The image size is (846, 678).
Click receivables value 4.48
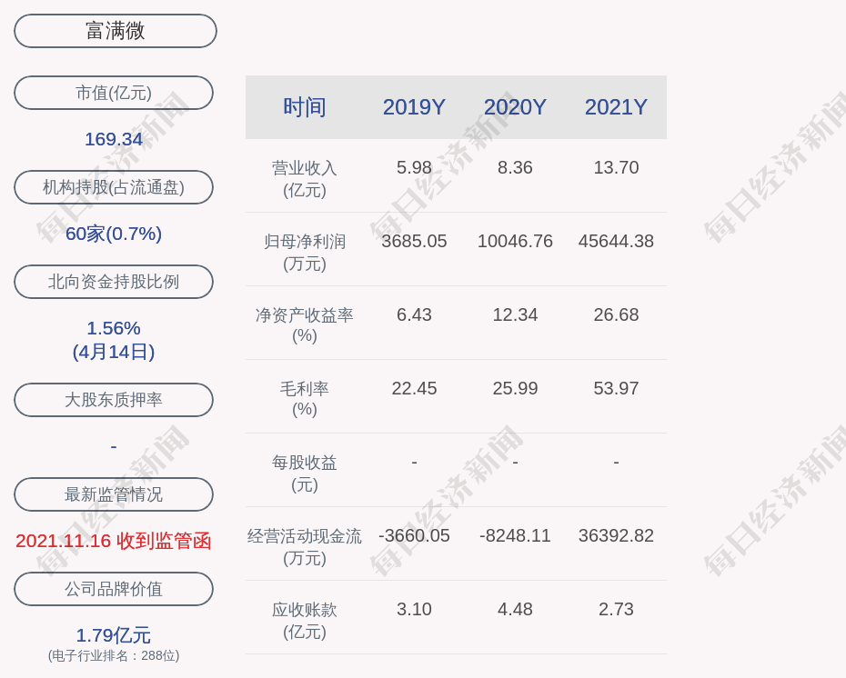[515, 609]
